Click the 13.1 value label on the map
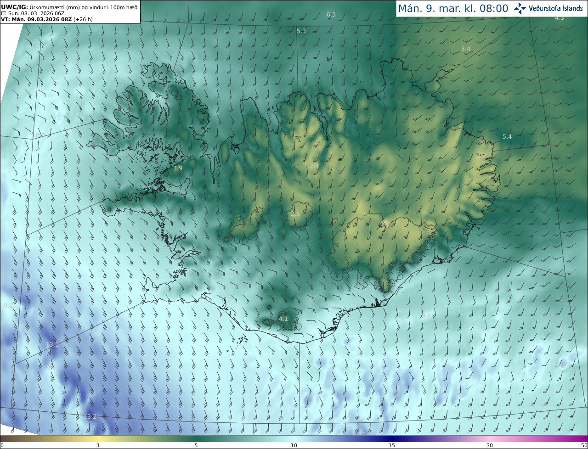The width and height of the screenshot is (588, 449). coord(52,345)
